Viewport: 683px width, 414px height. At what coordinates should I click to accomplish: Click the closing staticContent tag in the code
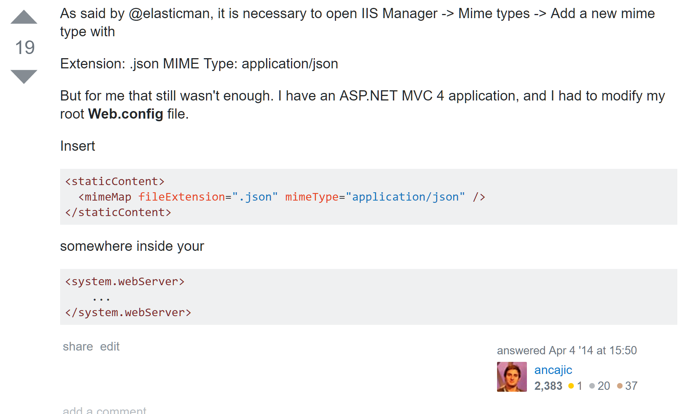[118, 212]
